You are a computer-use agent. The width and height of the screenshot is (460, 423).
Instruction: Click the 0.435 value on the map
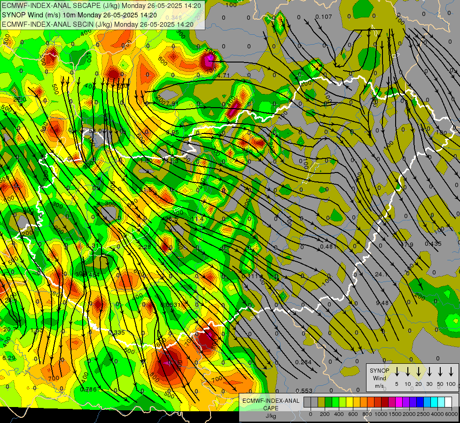coord(433,243)
